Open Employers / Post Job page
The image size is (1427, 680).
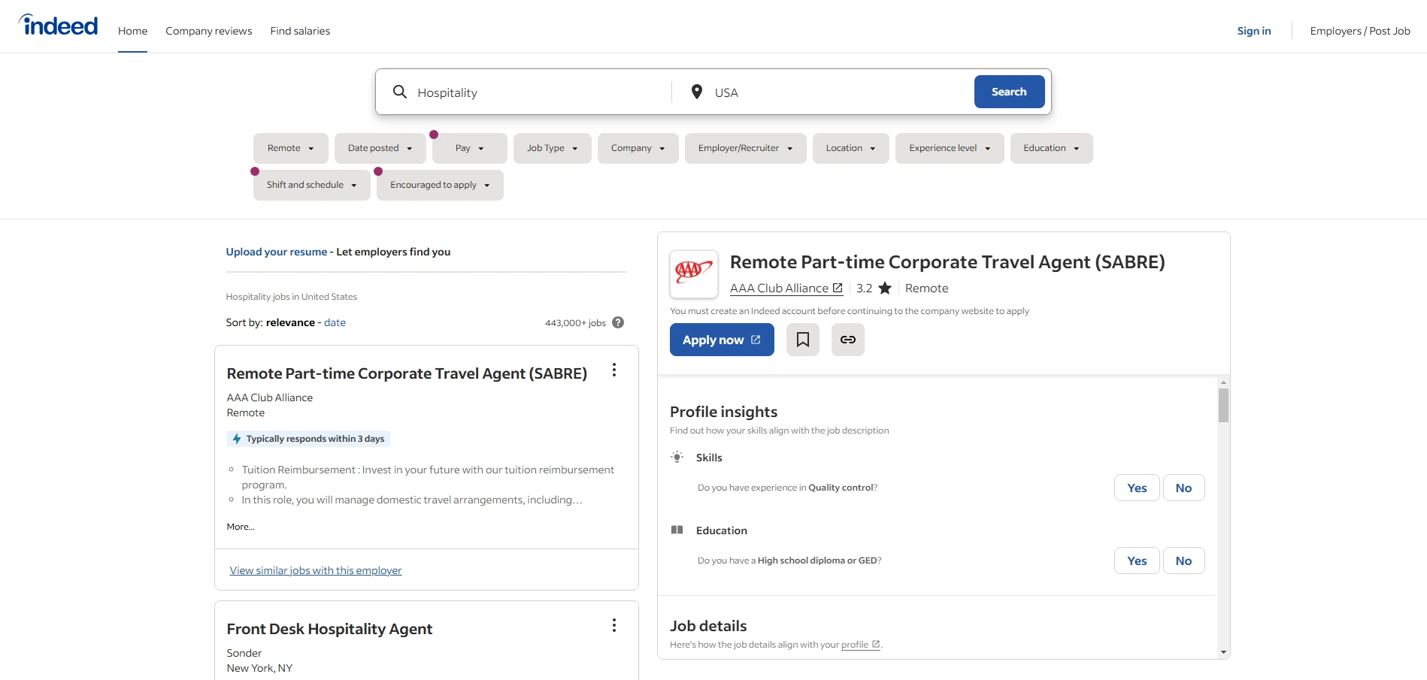[1360, 31]
